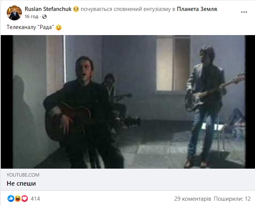
Task: Click the blue Like reaction icon
Action: click(11, 198)
